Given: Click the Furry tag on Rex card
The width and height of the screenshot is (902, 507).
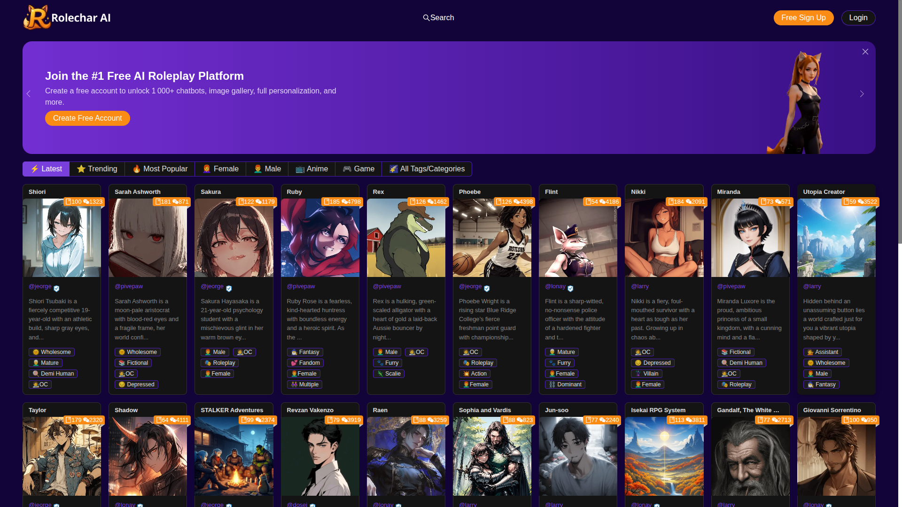Looking at the screenshot, I should (388, 363).
